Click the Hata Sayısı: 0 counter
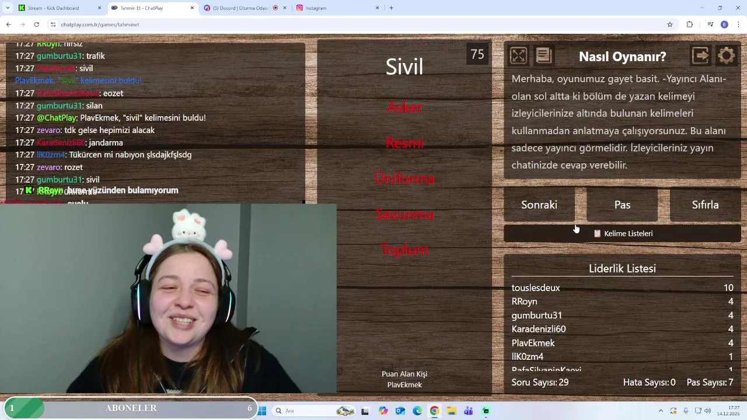This screenshot has width=747, height=420. [x=650, y=383]
